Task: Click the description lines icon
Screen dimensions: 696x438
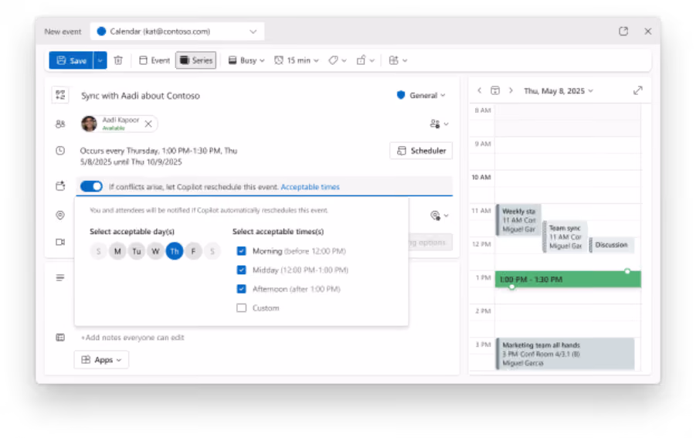Action: point(60,278)
